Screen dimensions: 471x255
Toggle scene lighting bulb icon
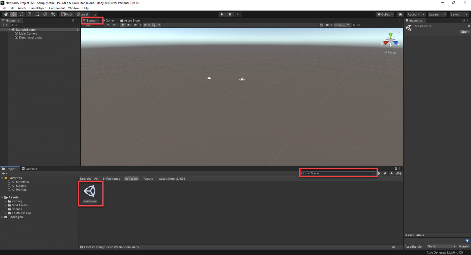(x=123, y=25)
